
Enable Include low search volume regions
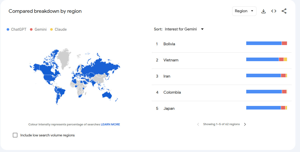[x=15, y=135]
